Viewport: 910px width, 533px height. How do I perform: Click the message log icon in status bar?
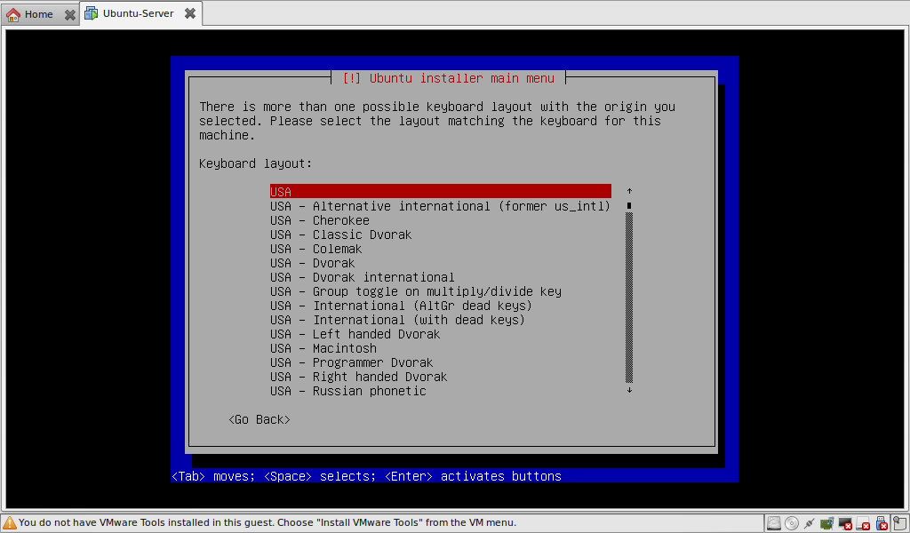coord(899,523)
